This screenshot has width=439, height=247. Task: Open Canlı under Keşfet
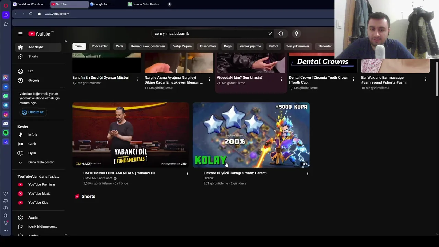coord(38,144)
